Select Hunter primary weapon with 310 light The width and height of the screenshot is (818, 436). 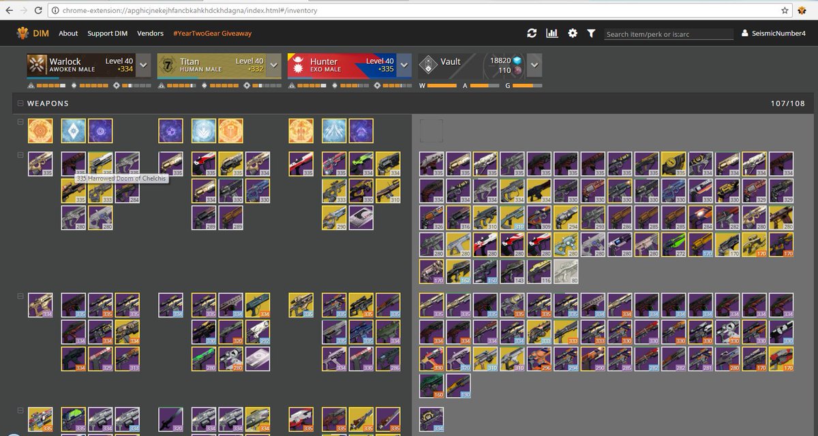(x=388, y=191)
